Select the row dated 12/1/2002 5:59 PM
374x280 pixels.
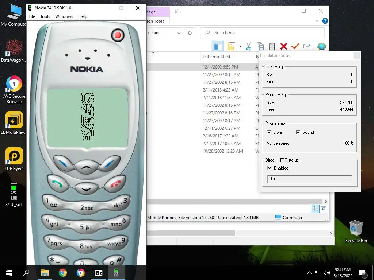point(203,67)
